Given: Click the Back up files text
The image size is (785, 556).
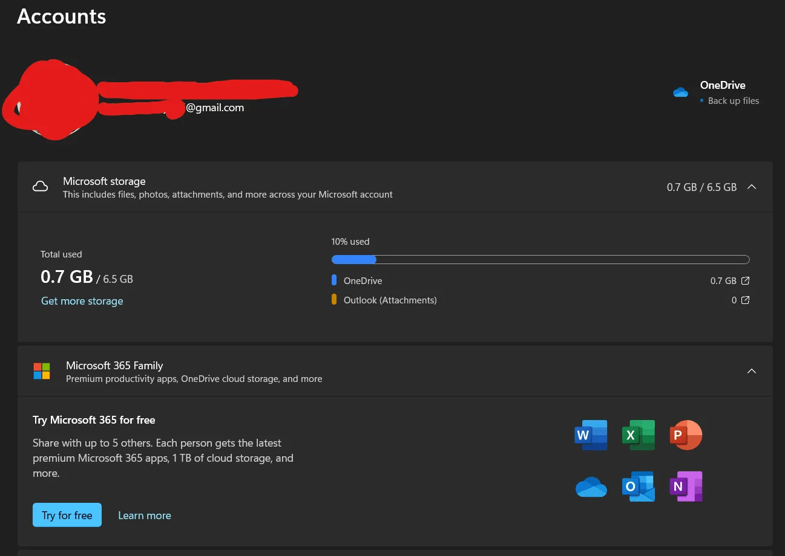Looking at the screenshot, I should [x=734, y=101].
